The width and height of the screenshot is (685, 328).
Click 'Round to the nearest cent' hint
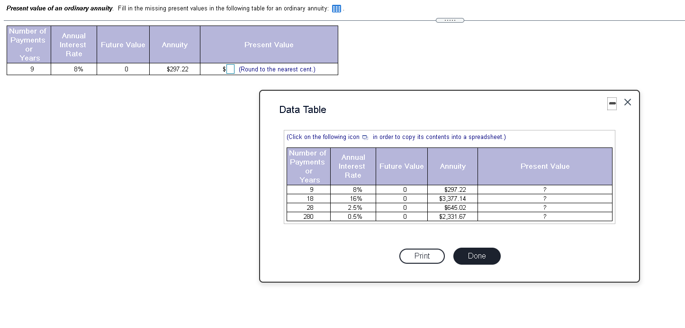coord(277,69)
